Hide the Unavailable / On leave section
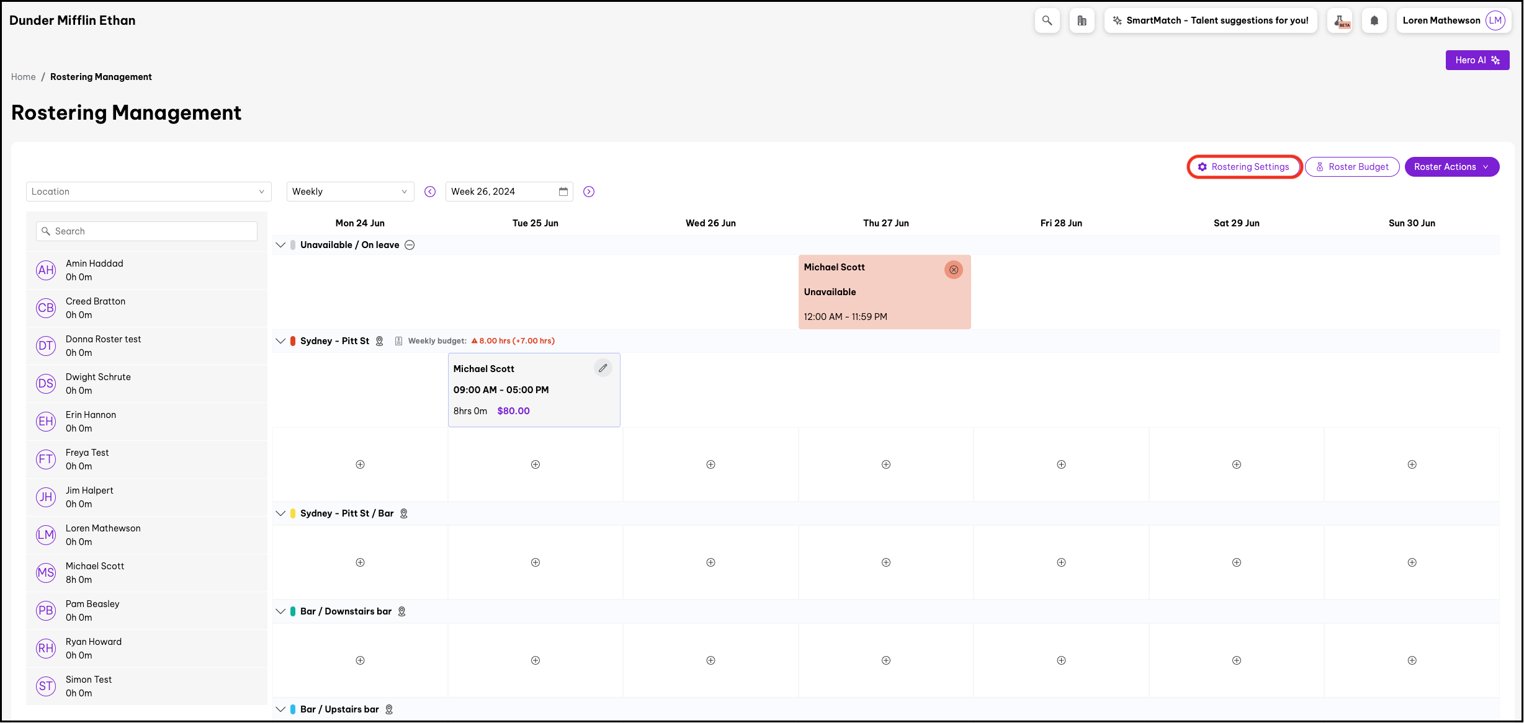The height and width of the screenshot is (723, 1524). (410, 245)
